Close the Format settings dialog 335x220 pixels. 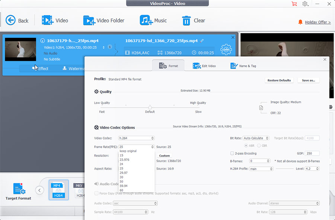coord(325,59)
